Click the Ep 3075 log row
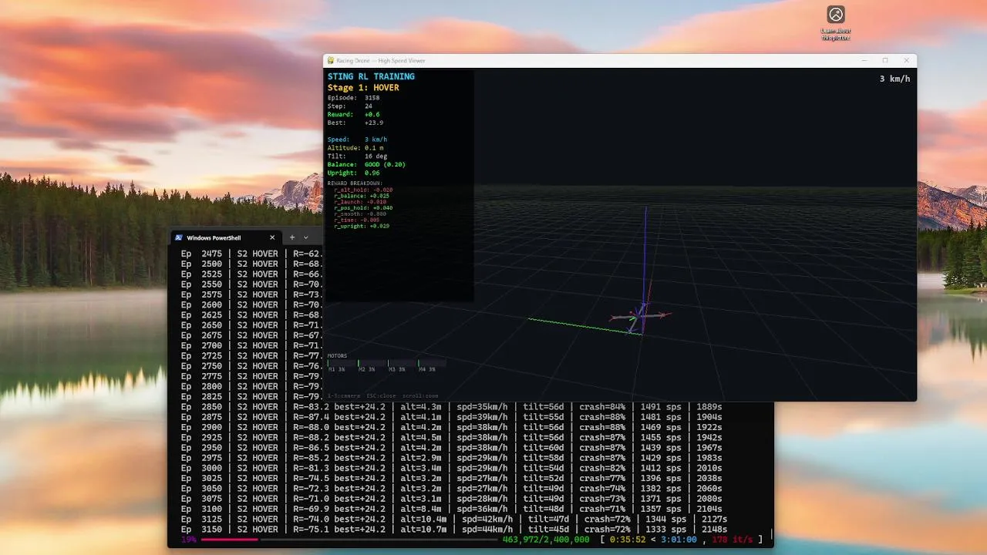The image size is (987, 555). click(451, 499)
